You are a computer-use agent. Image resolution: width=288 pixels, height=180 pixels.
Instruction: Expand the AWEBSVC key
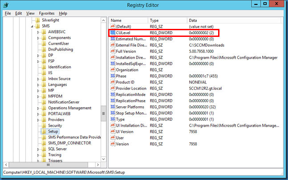38,32
